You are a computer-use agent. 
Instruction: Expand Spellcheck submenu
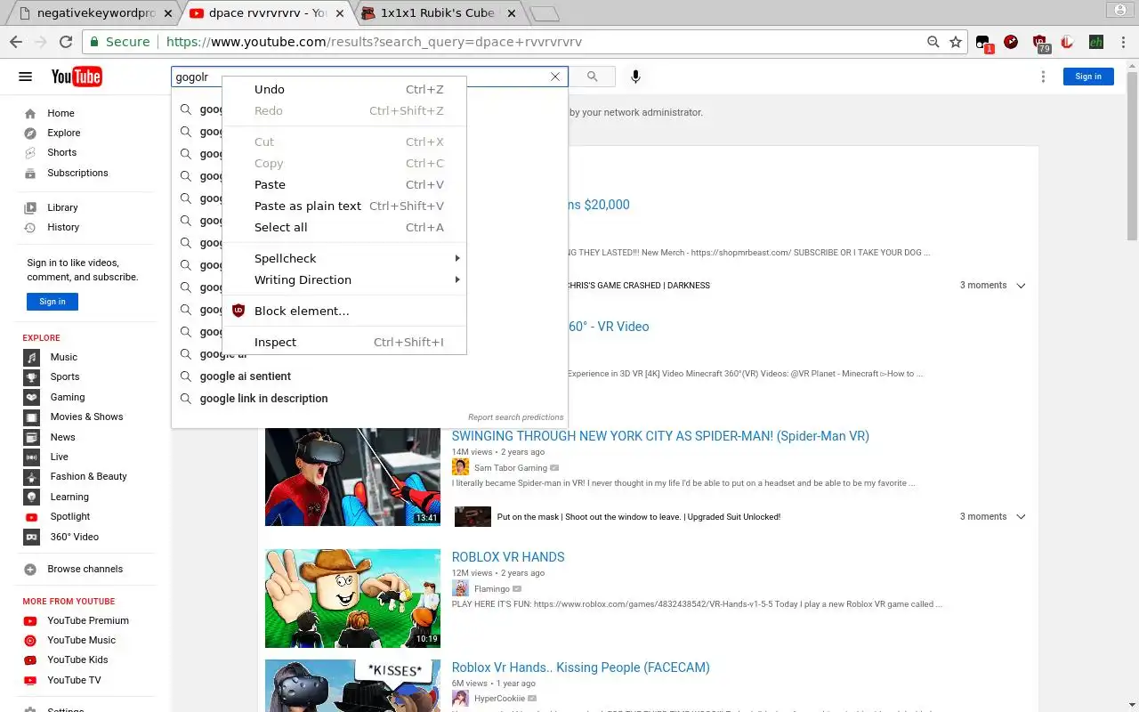coord(344,258)
